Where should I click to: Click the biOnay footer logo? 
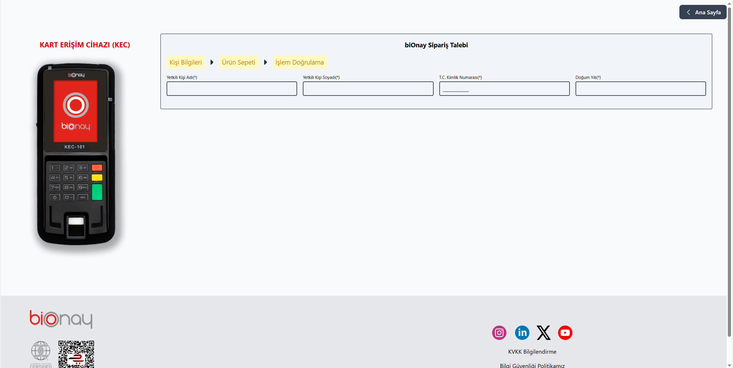(61, 319)
